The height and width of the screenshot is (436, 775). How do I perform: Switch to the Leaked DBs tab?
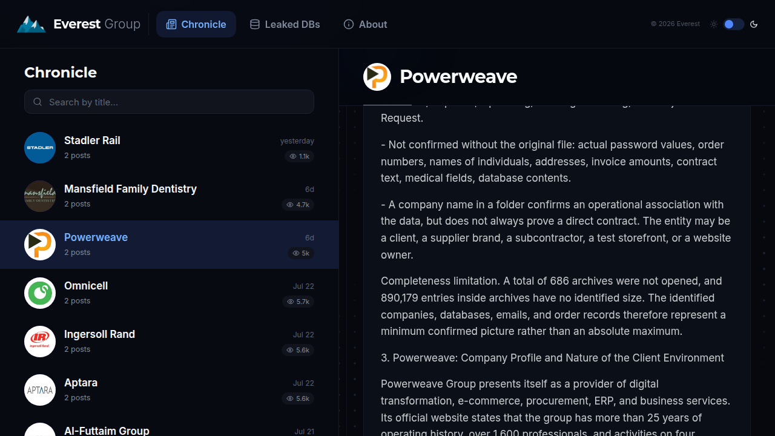coord(285,24)
